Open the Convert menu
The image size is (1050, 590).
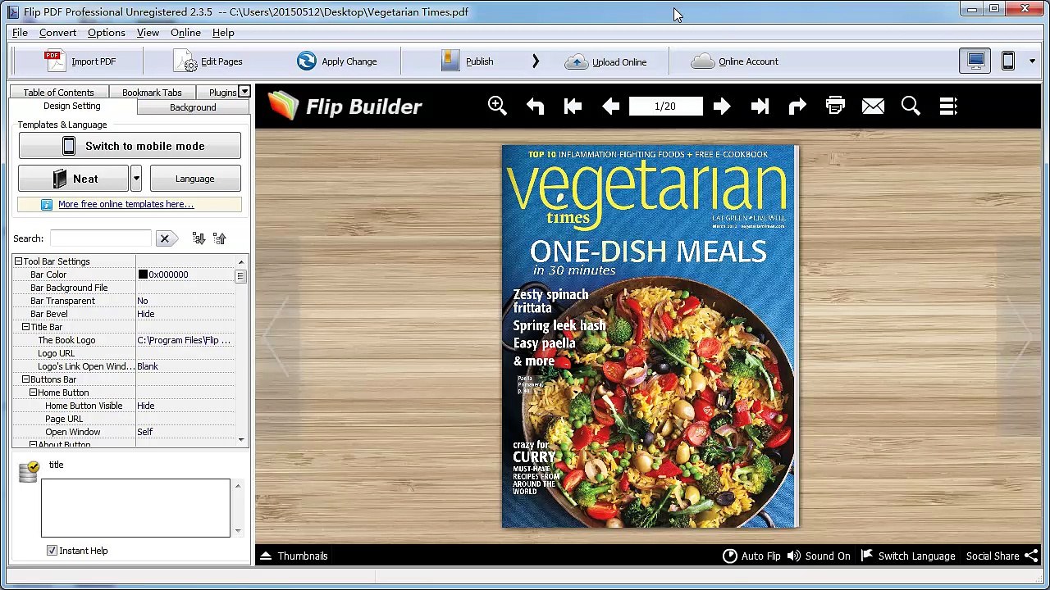[x=57, y=33]
